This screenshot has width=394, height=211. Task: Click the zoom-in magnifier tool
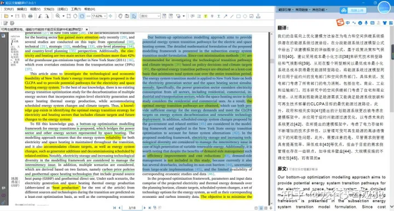[58, 16]
